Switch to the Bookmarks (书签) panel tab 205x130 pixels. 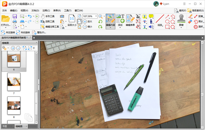point(5,126)
